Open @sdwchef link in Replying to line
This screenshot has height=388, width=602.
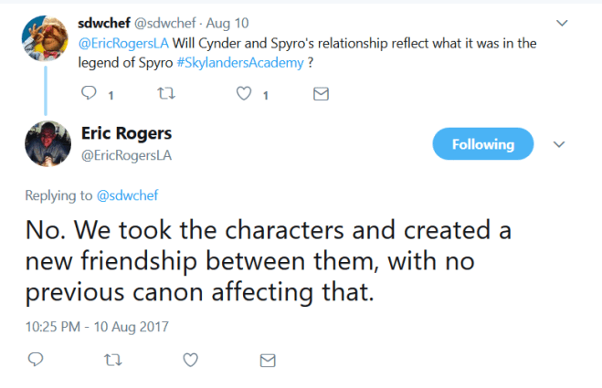pos(127,194)
